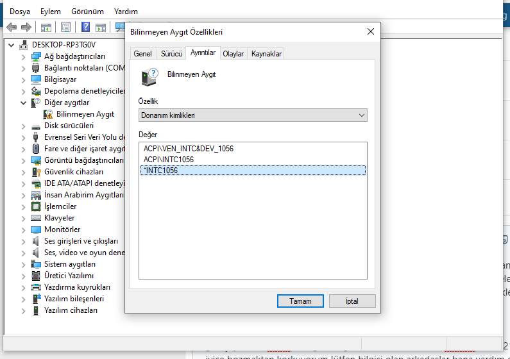The width and height of the screenshot is (510, 359).
Task: Click the İşlemciler processor icon
Action: coord(36,206)
